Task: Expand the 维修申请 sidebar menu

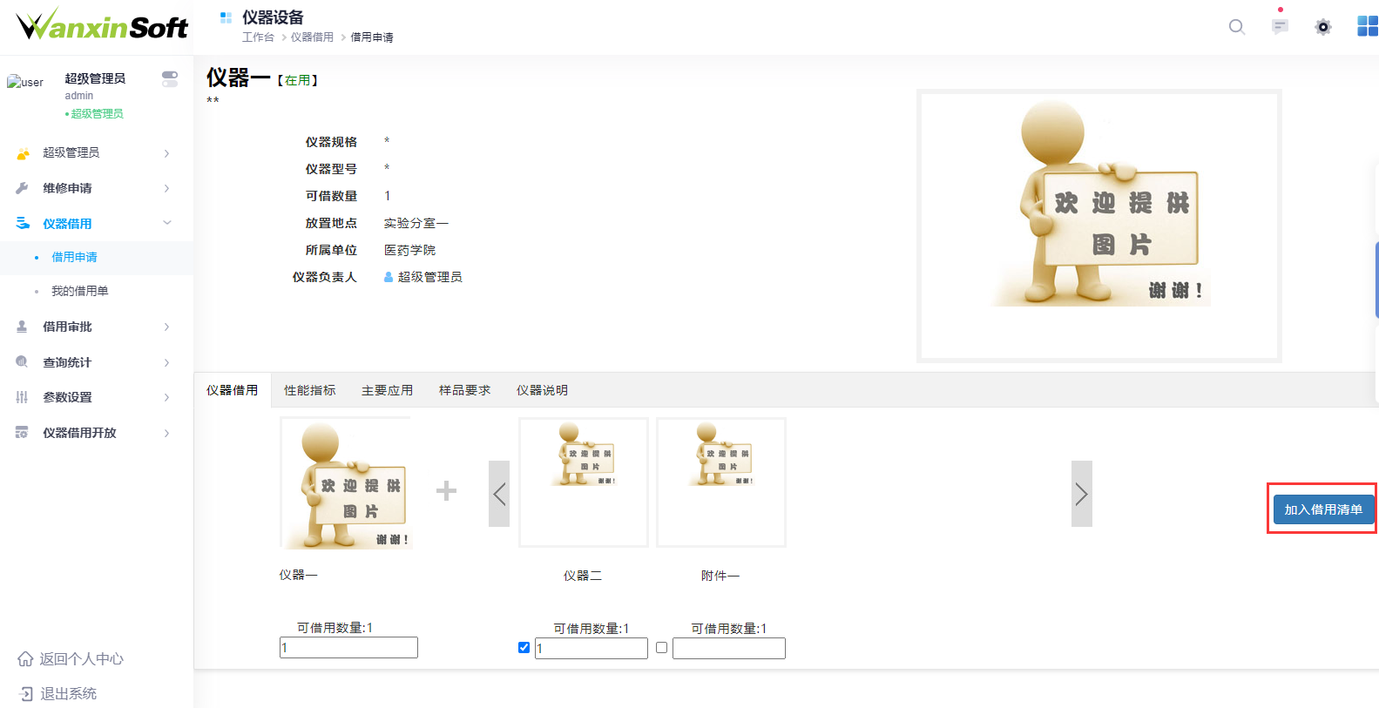Action: point(96,188)
